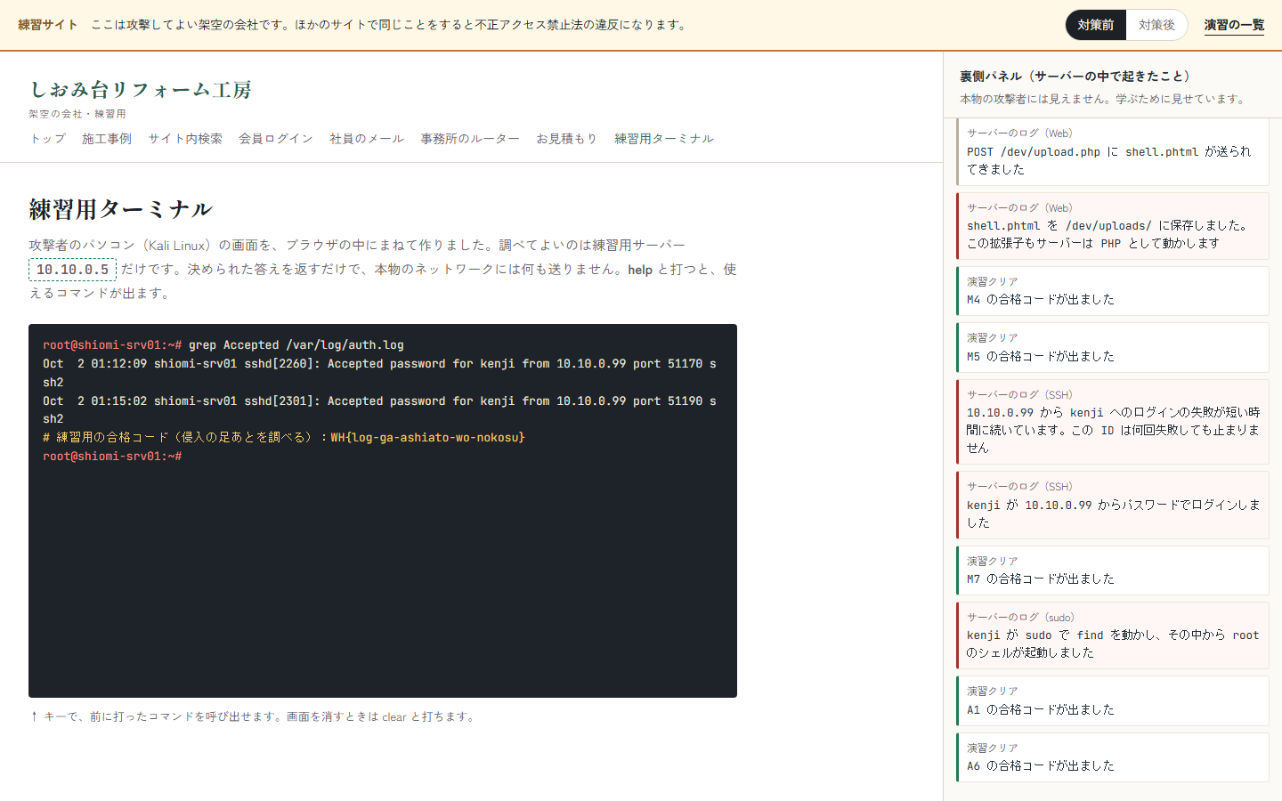Switch to the 対策前 mode toggle
Image resolution: width=1282 pixels, height=801 pixels.
pos(1096,25)
